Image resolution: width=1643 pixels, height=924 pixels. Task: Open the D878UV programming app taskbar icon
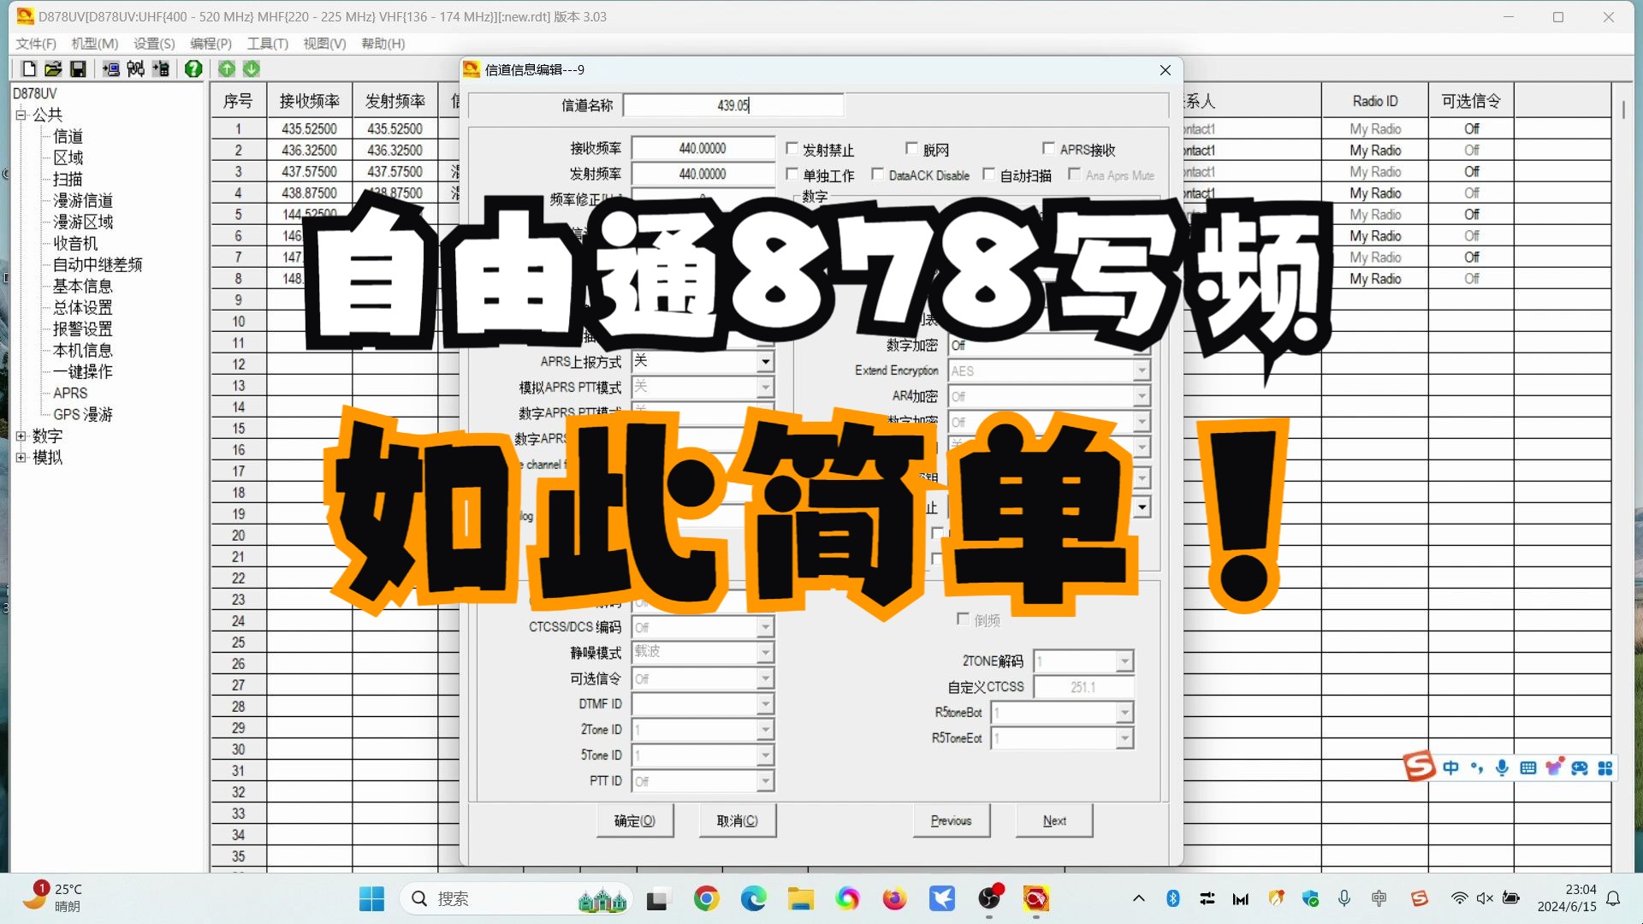point(1035,899)
